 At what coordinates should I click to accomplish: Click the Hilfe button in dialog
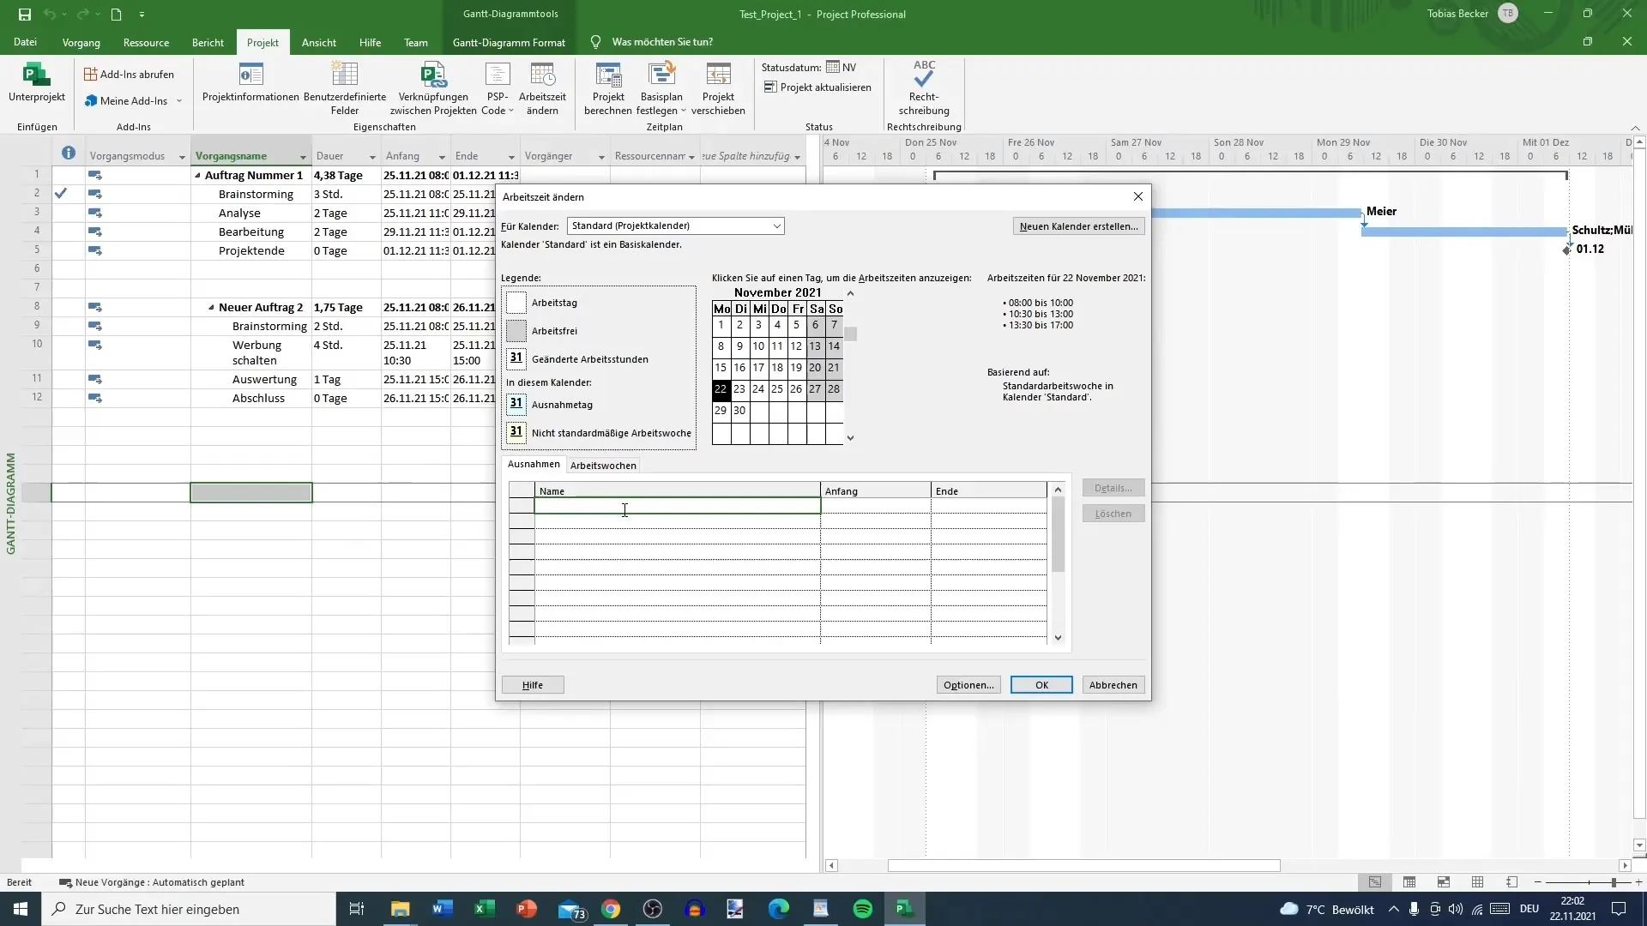[x=533, y=685]
